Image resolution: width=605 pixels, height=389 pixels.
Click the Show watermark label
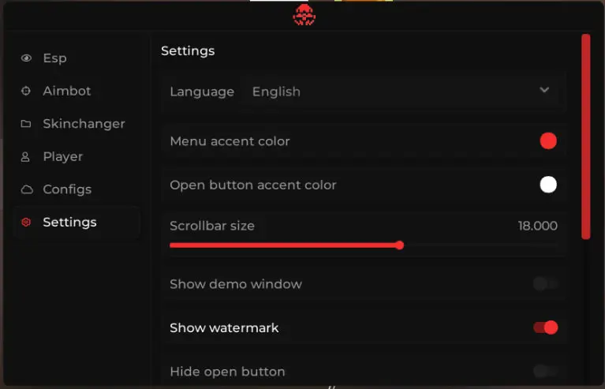tap(224, 328)
